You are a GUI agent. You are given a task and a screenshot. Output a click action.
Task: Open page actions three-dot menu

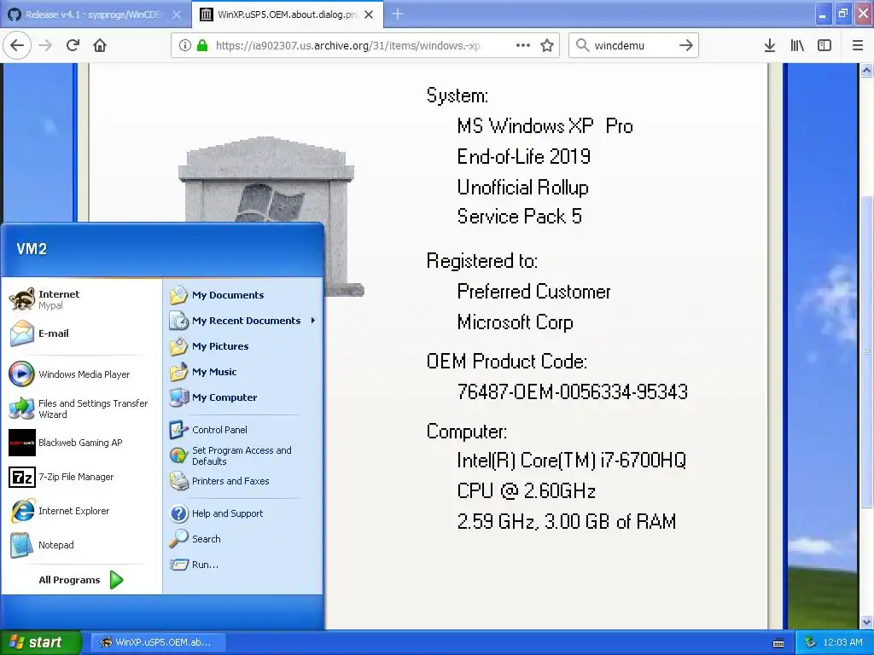pyautogui.click(x=523, y=45)
